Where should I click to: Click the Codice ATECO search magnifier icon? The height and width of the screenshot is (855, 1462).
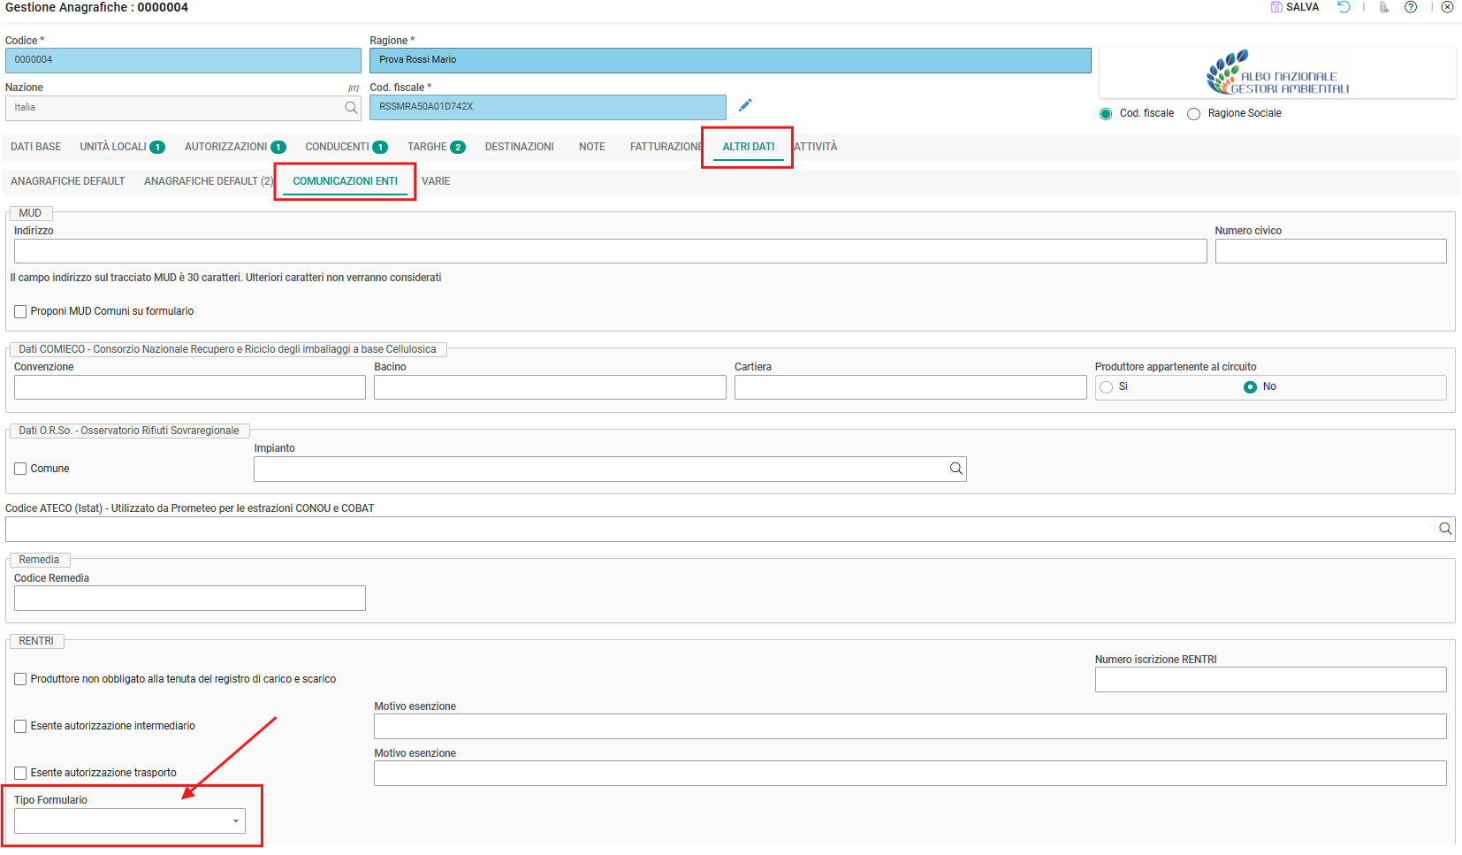[1445, 529]
